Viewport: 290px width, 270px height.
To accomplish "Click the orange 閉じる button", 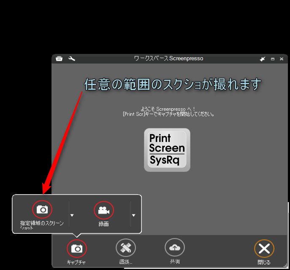I will tap(264, 249).
